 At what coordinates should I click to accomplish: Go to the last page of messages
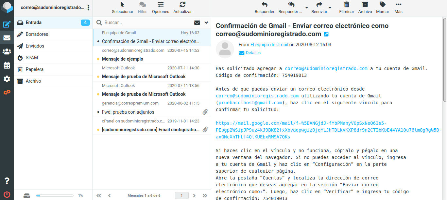(x=205, y=195)
